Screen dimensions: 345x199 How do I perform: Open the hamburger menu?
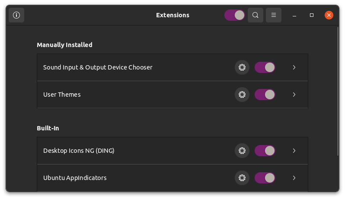pos(274,15)
